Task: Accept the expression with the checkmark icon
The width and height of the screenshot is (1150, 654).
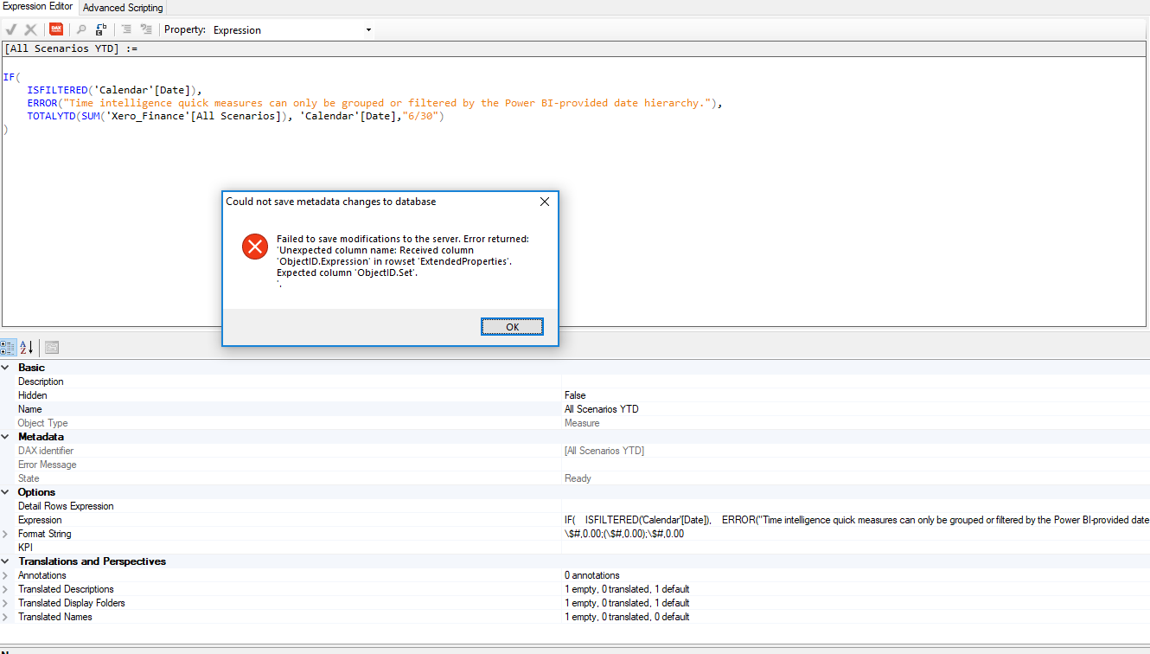Action: pos(11,29)
